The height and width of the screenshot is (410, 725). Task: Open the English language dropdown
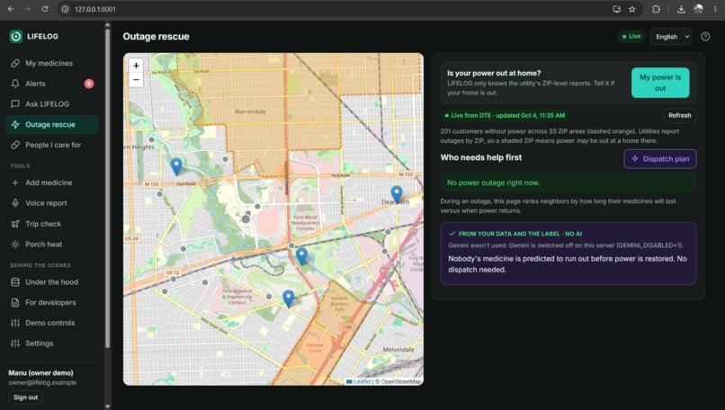(x=671, y=37)
